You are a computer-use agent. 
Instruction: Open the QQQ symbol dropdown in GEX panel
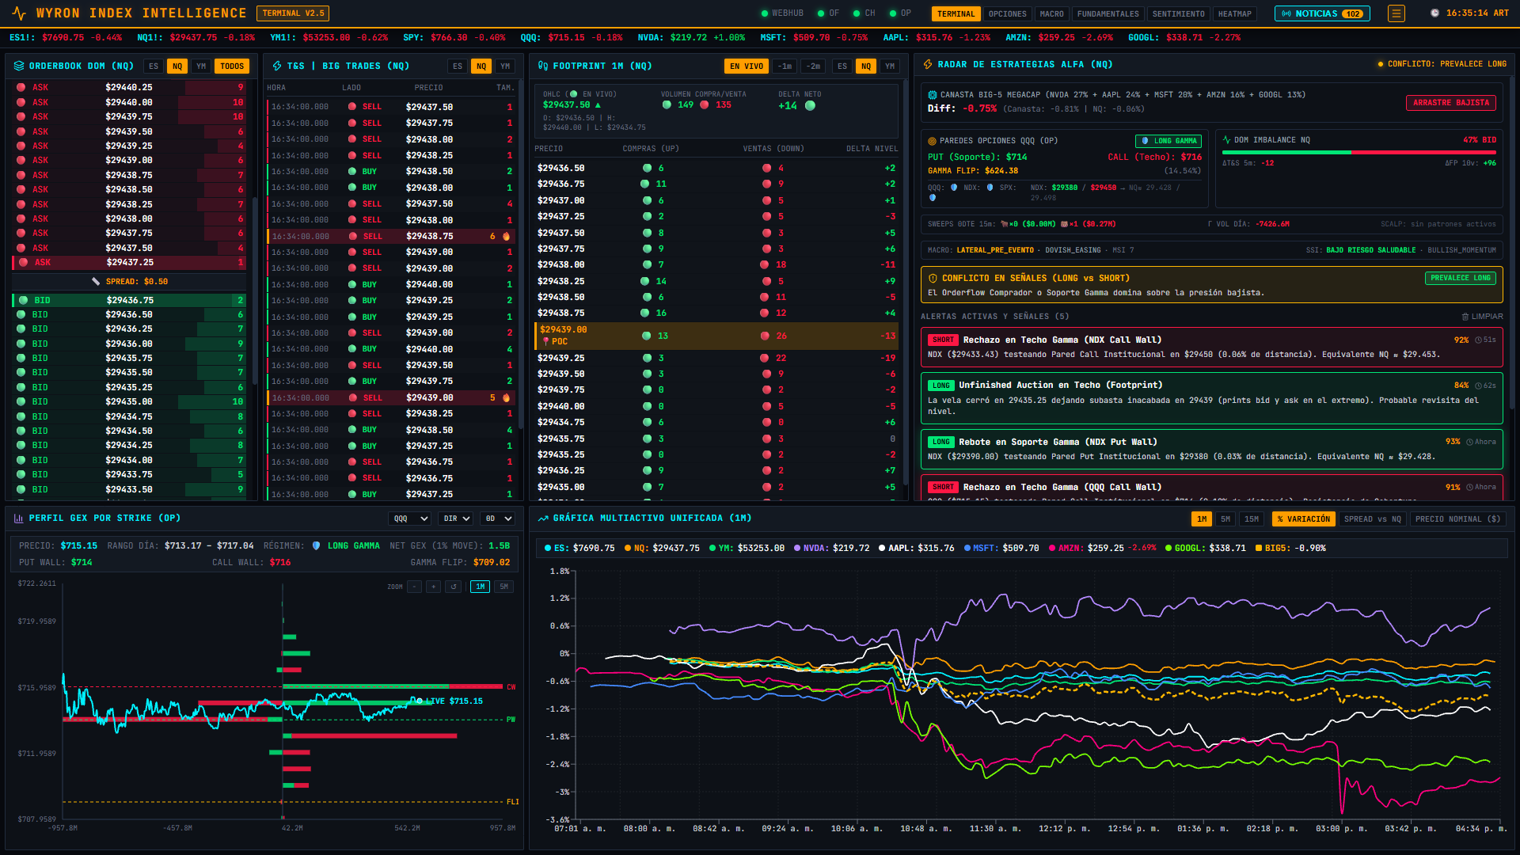pos(410,519)
